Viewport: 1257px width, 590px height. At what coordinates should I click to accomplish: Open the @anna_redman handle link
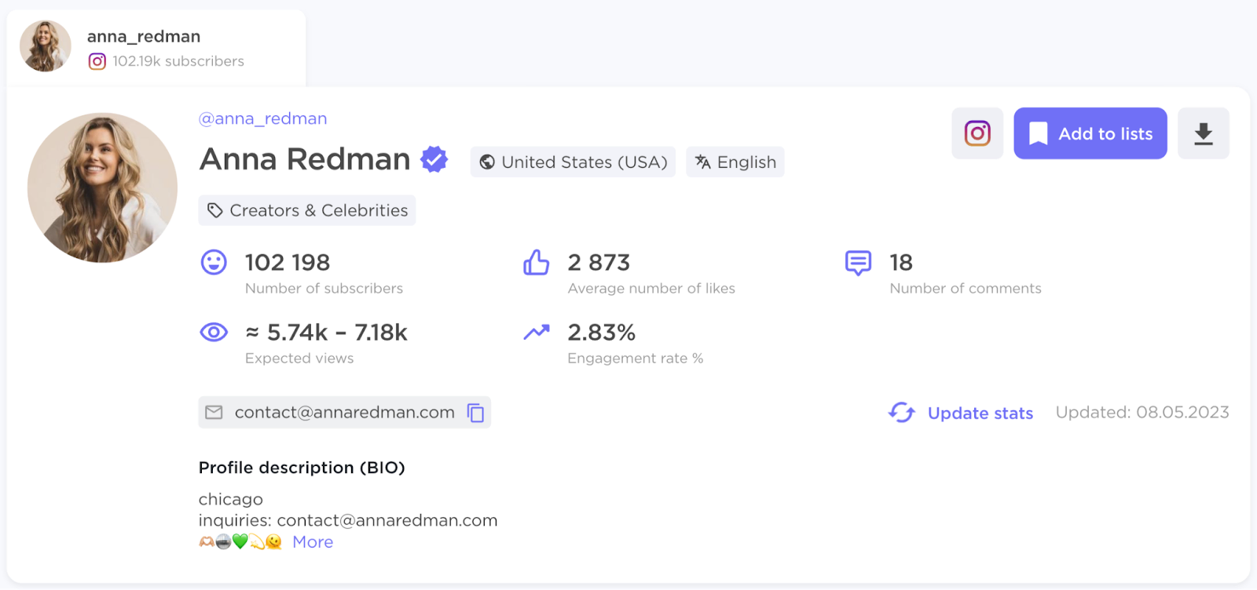tap(262, 118)
